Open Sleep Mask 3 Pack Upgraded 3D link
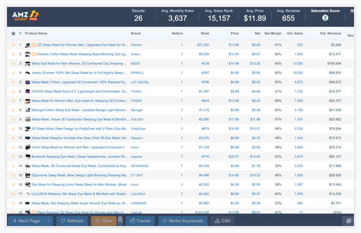Screen dimensions: 361x233 (80, 82)
